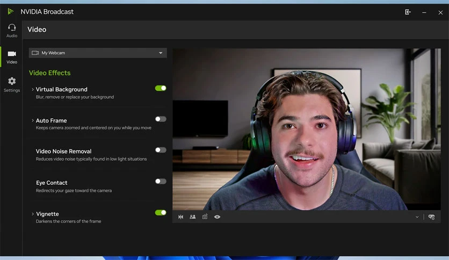This screenshot has width=449, height=260.
Task: Click the Auto Frame label
Action: 51,120
